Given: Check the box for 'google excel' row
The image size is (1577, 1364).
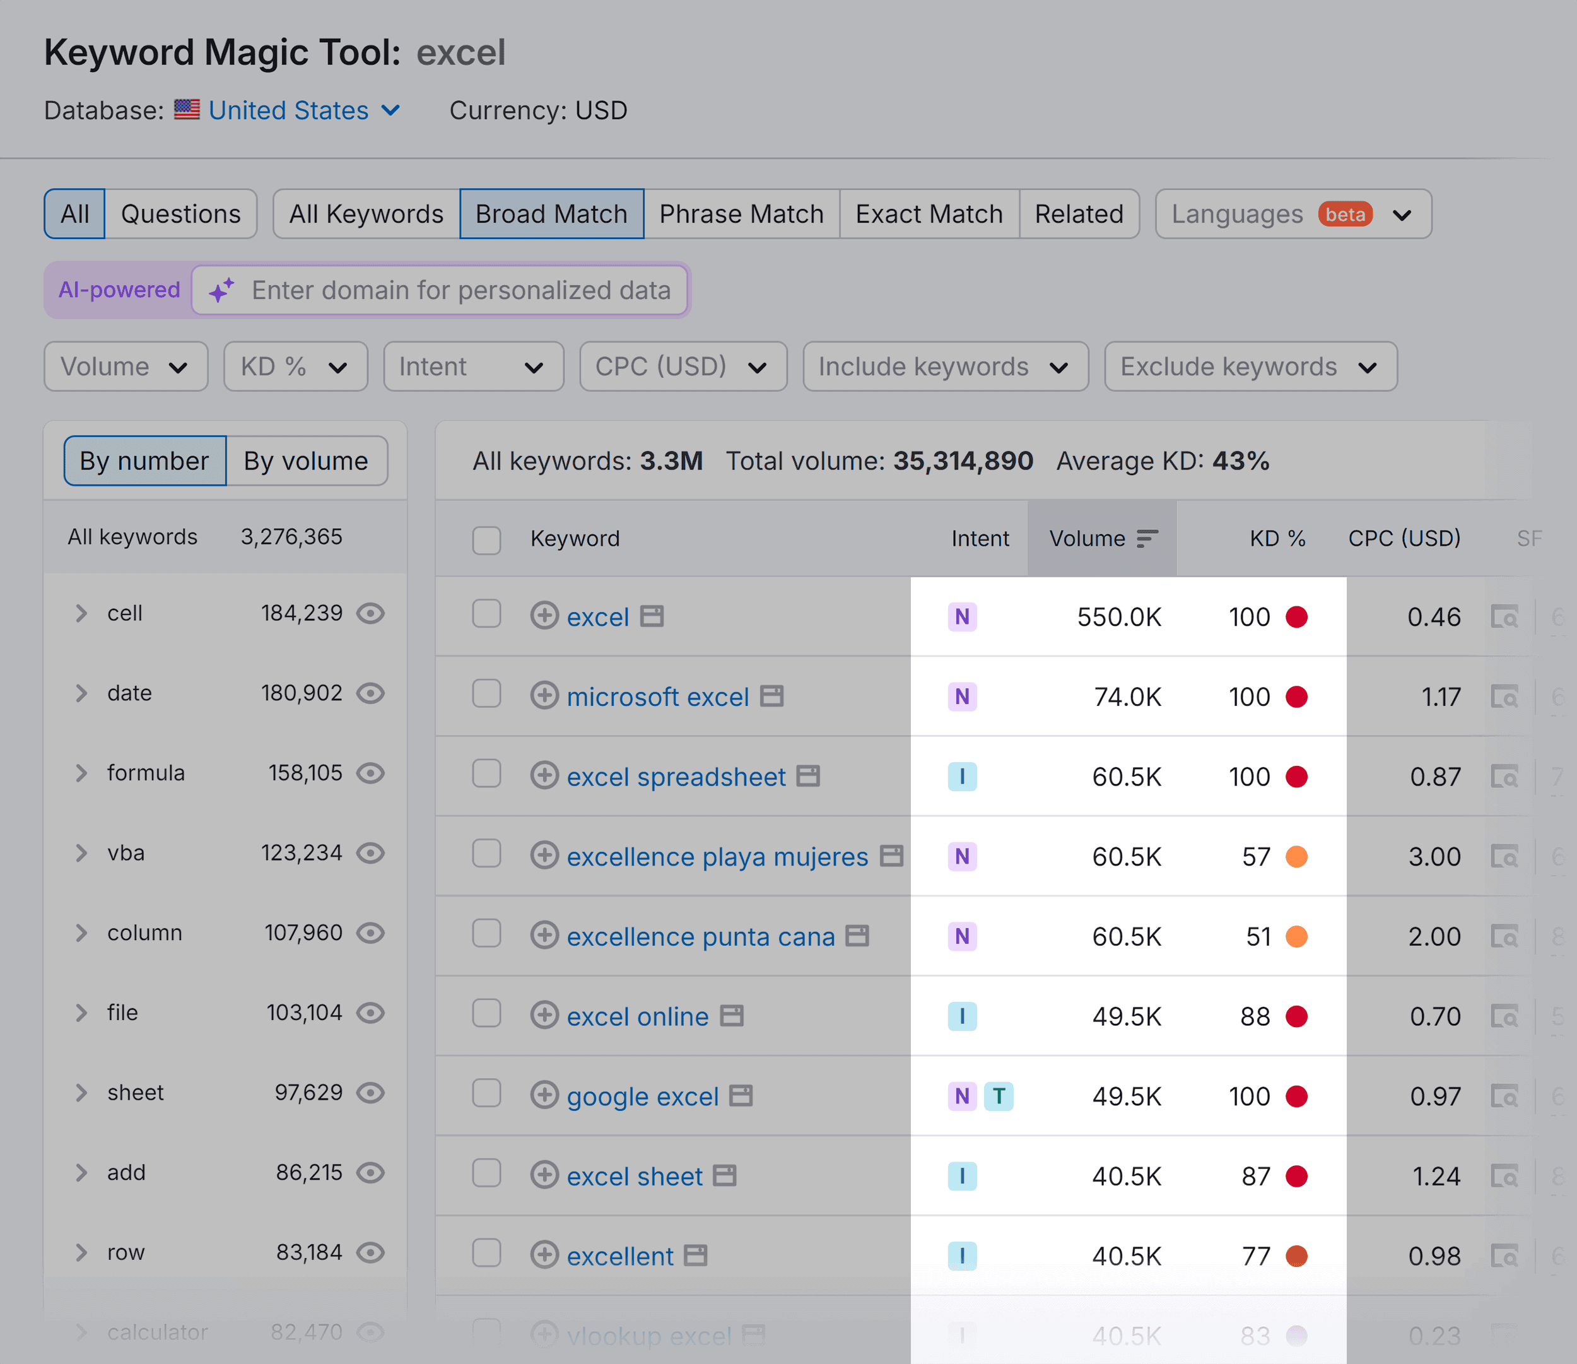Looking at the screenshot, I should pos(486,1093).
